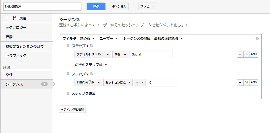The image size is (270, 133).
Task: Delete the sequence filter via corner x icon
Action: (257, 38)
